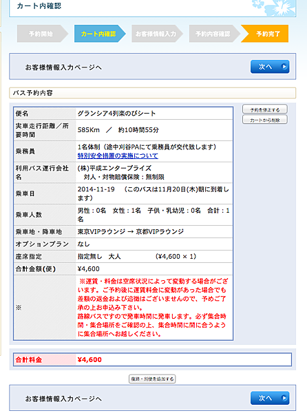Viewport: 307px width, 413px height.
Task: Select the 予約完了 step
Action: [265, 34]
